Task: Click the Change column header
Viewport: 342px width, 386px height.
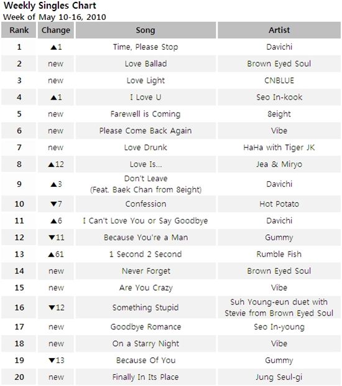Action: pos(56,30)
